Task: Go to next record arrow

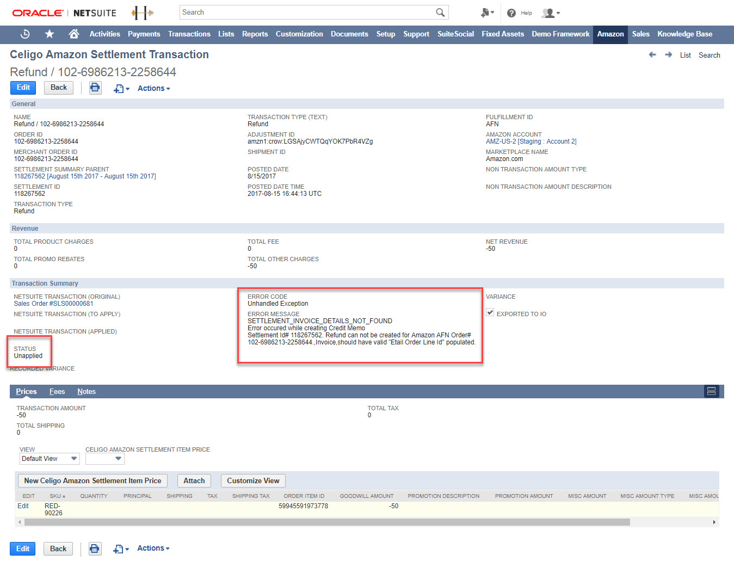Action: pos(668,55)
